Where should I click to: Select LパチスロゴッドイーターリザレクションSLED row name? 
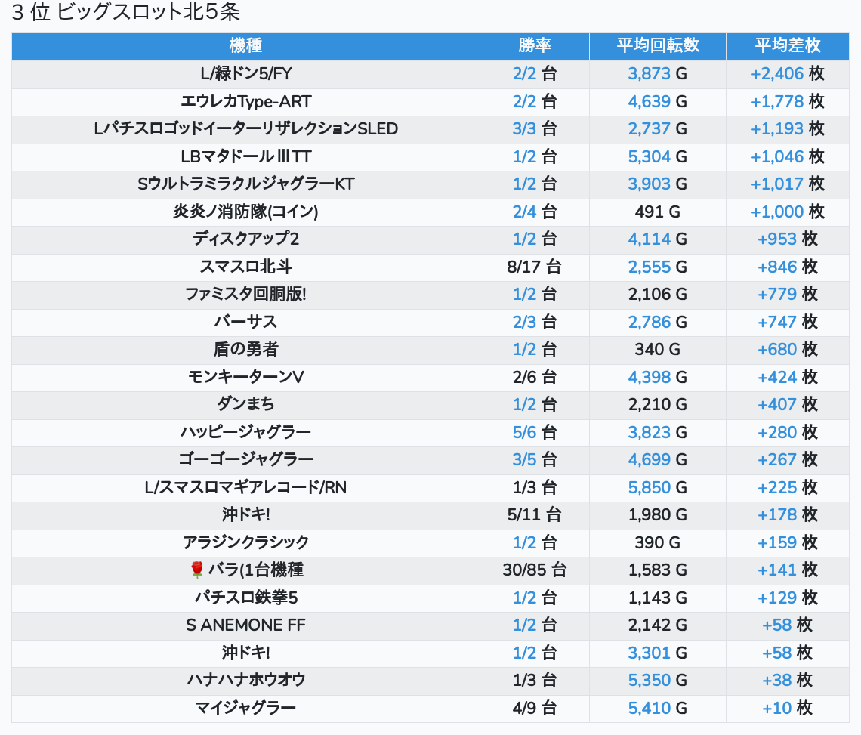click(x=245, y=129)
